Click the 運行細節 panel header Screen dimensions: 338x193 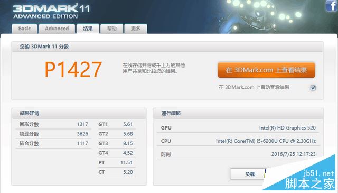(171, 113)
